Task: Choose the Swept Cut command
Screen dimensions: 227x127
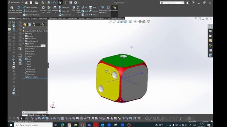Action: tap(64, 7)
